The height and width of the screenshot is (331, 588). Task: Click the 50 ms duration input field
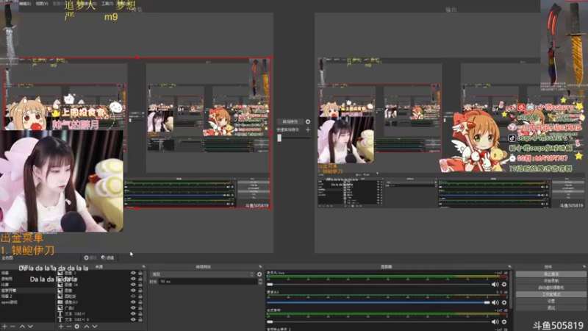208,282
